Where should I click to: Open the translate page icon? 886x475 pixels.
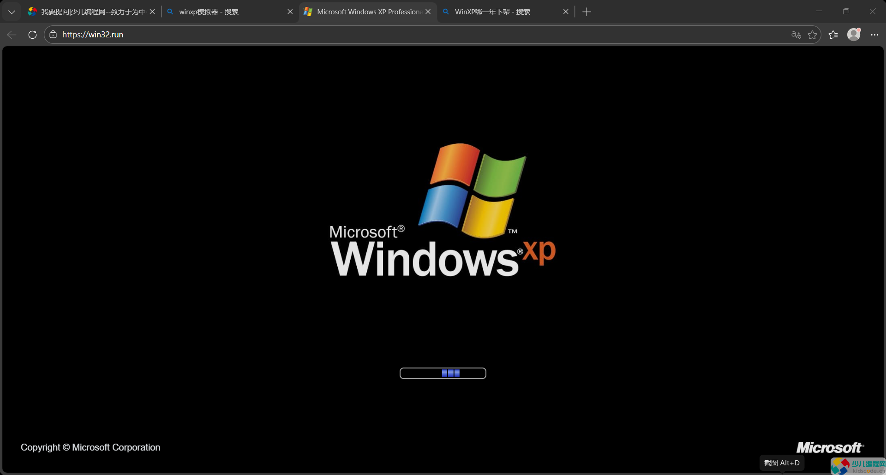tap(796, 35)
